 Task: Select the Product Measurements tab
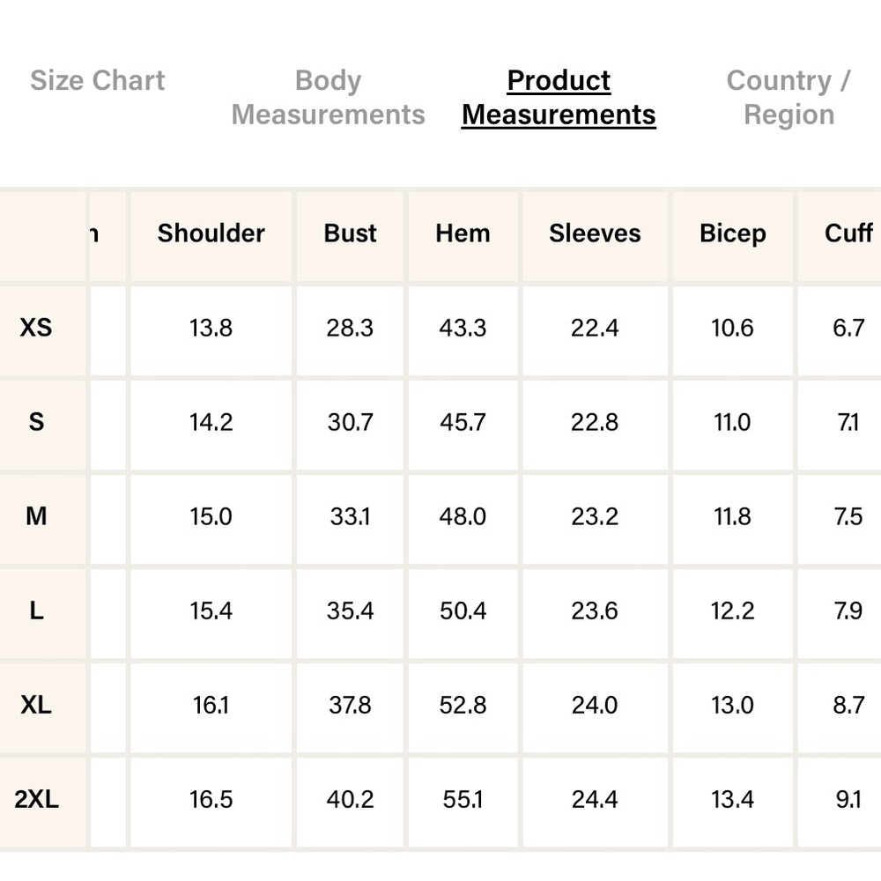pos(559,98)
